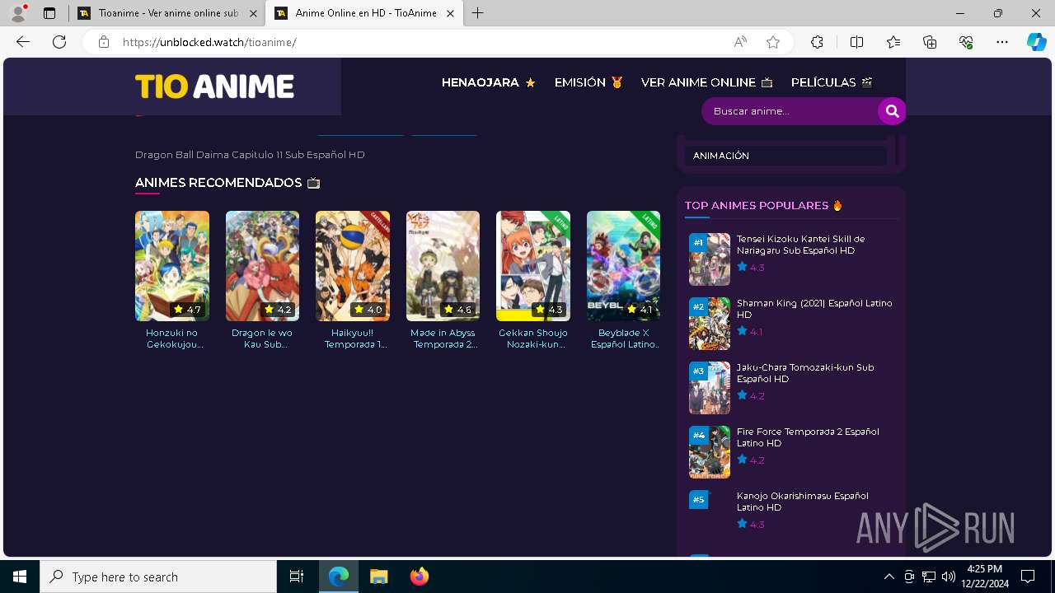Open Windows Start menu

click(x=20, y=577)
